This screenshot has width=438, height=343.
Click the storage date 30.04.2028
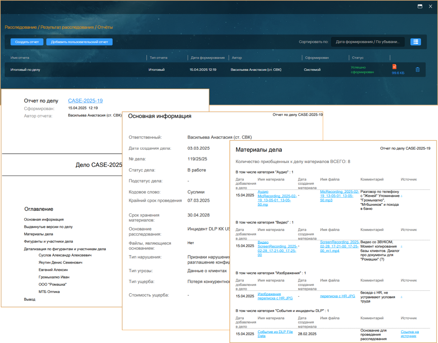pyautogui.click(x=199, y=215)
